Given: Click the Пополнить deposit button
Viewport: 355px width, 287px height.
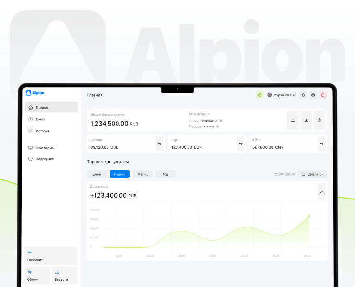Looking at the screenshot, I should (51, 256).
